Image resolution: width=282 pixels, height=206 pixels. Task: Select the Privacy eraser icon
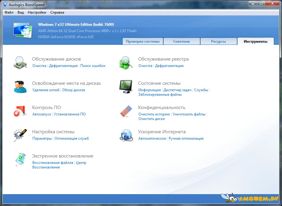(126, 111)
